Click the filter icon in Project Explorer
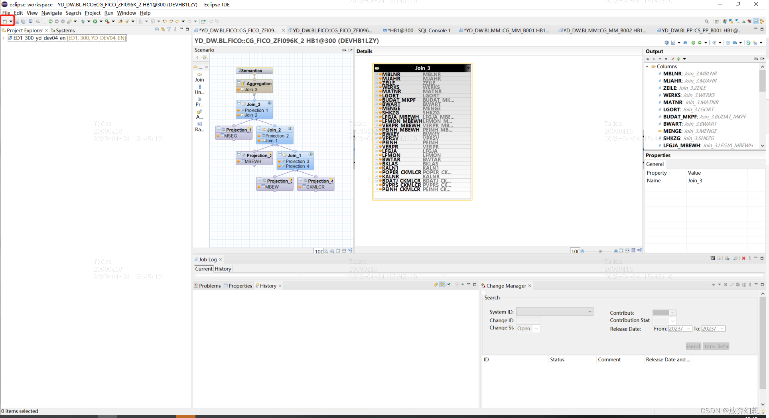Image resolution: width=769 pixels, height=418 pixels. tap(169, 30)
